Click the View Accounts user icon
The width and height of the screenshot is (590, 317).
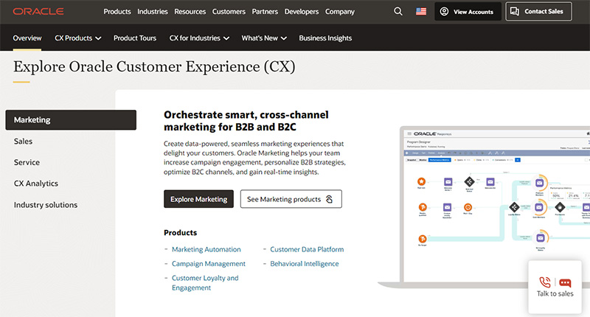coord(444,12)
